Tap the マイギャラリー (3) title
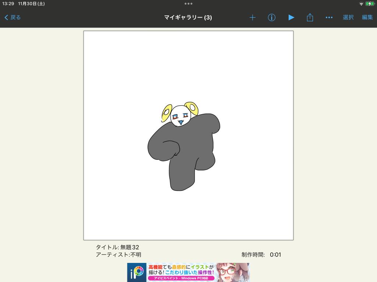377x282 pixels. 188,17
